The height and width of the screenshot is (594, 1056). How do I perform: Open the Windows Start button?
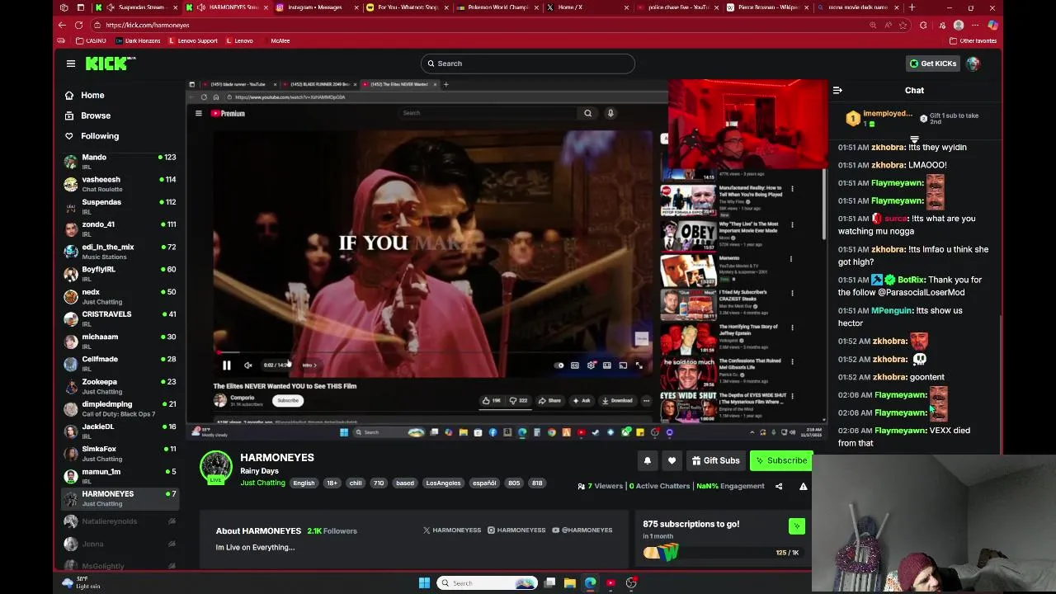424,583
